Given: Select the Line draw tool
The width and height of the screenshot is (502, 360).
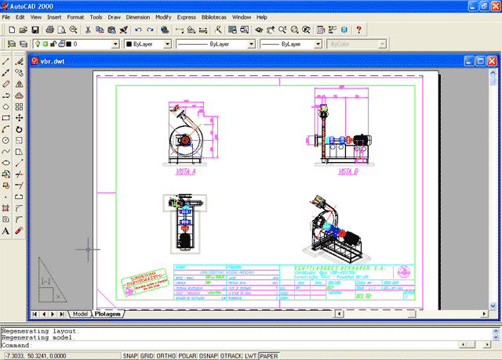Looking at the screenshot, I should (x=6, y=61).
